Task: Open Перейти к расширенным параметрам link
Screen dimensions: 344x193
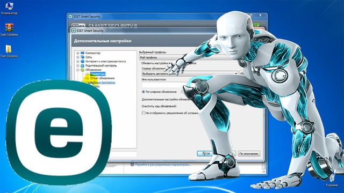Action: click(x=163, y=165)
